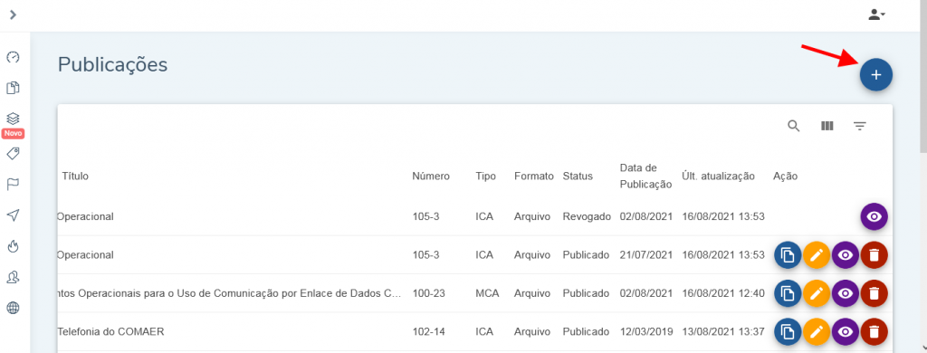Sort by the Data de Publicação header
This screenshot has width=927, height=353.
(645, 176)
